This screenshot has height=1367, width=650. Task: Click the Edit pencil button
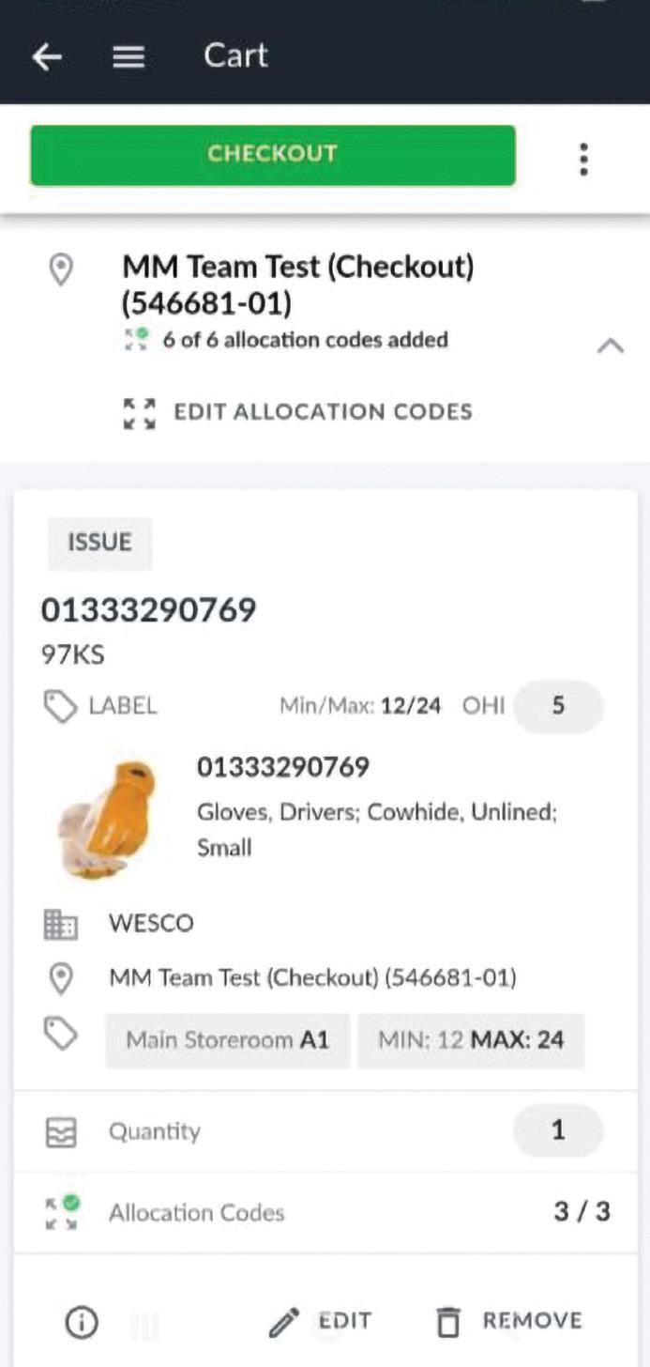320,1322
